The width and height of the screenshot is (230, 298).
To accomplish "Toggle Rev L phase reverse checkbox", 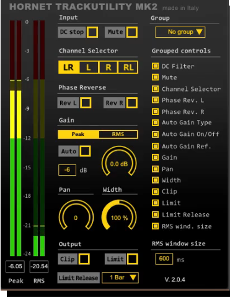I will [x=86, y=103].
